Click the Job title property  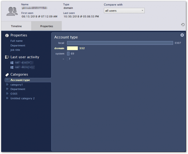click(15, 50)
